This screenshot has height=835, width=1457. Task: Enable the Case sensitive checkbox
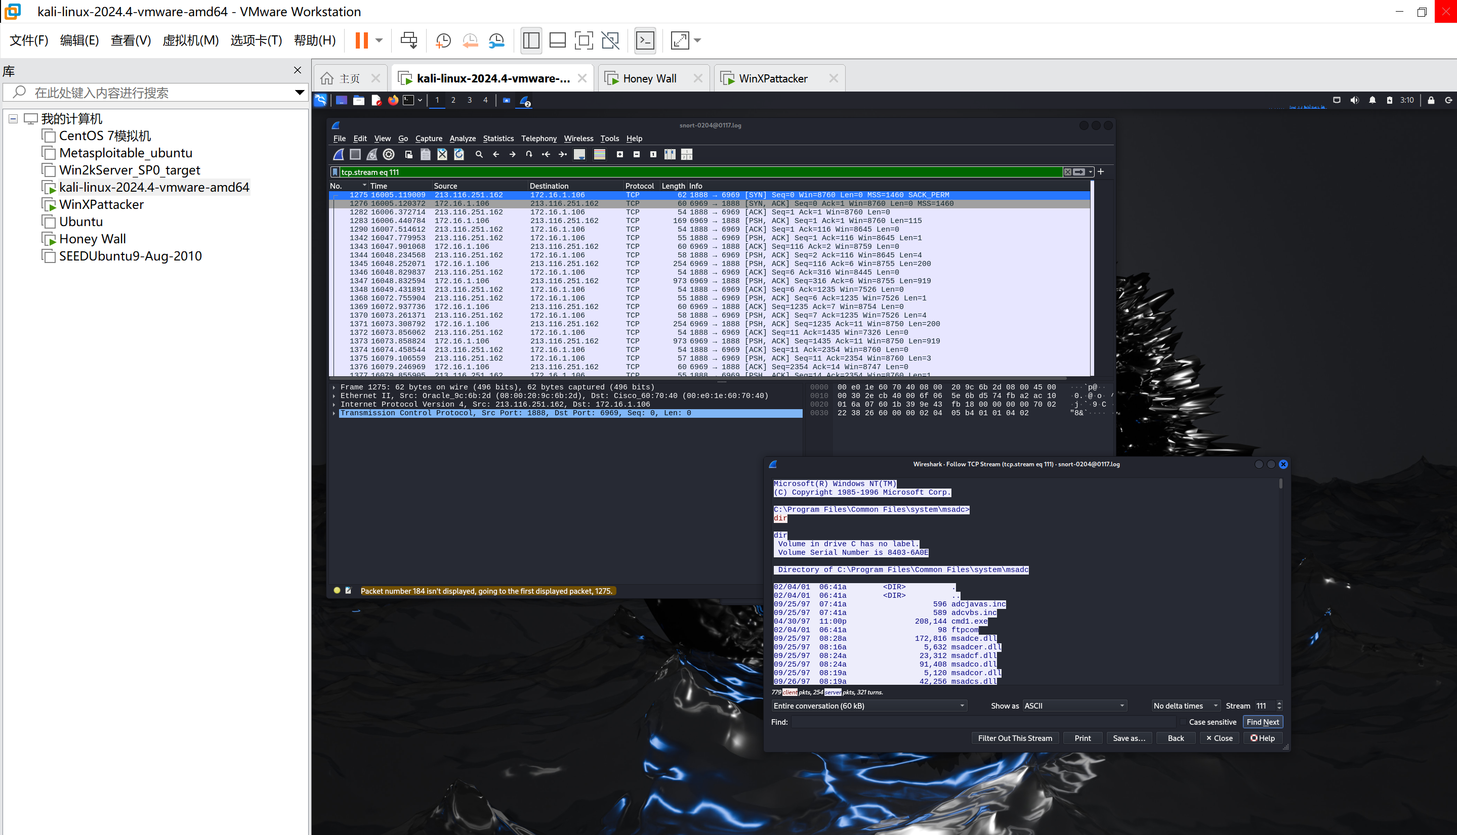click(x=1183, y=722)
